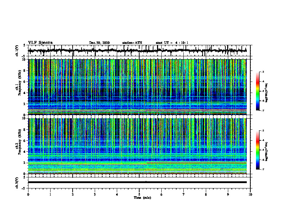282x218 pixels.
Task: Click the ch.1 frequency tick "8"
Action: [25, 71]
